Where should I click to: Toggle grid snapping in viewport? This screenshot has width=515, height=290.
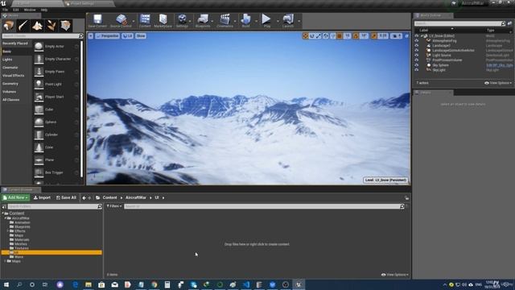click(340, 35)
